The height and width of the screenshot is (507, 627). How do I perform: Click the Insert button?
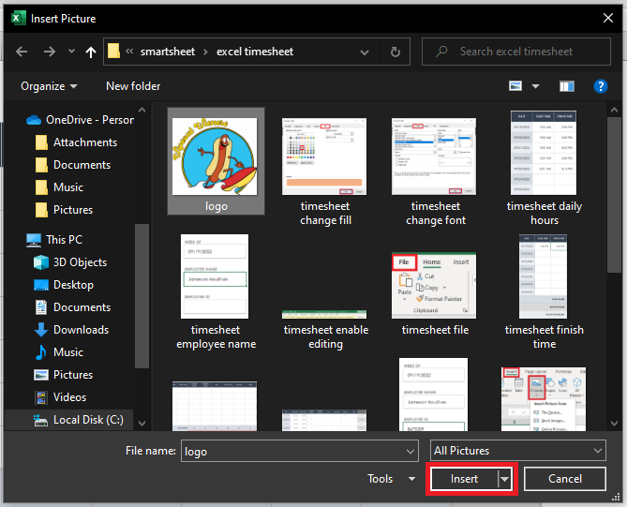tap(464, 479)
